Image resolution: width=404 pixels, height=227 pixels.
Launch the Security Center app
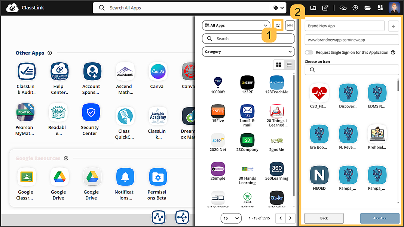pos(91,112)
